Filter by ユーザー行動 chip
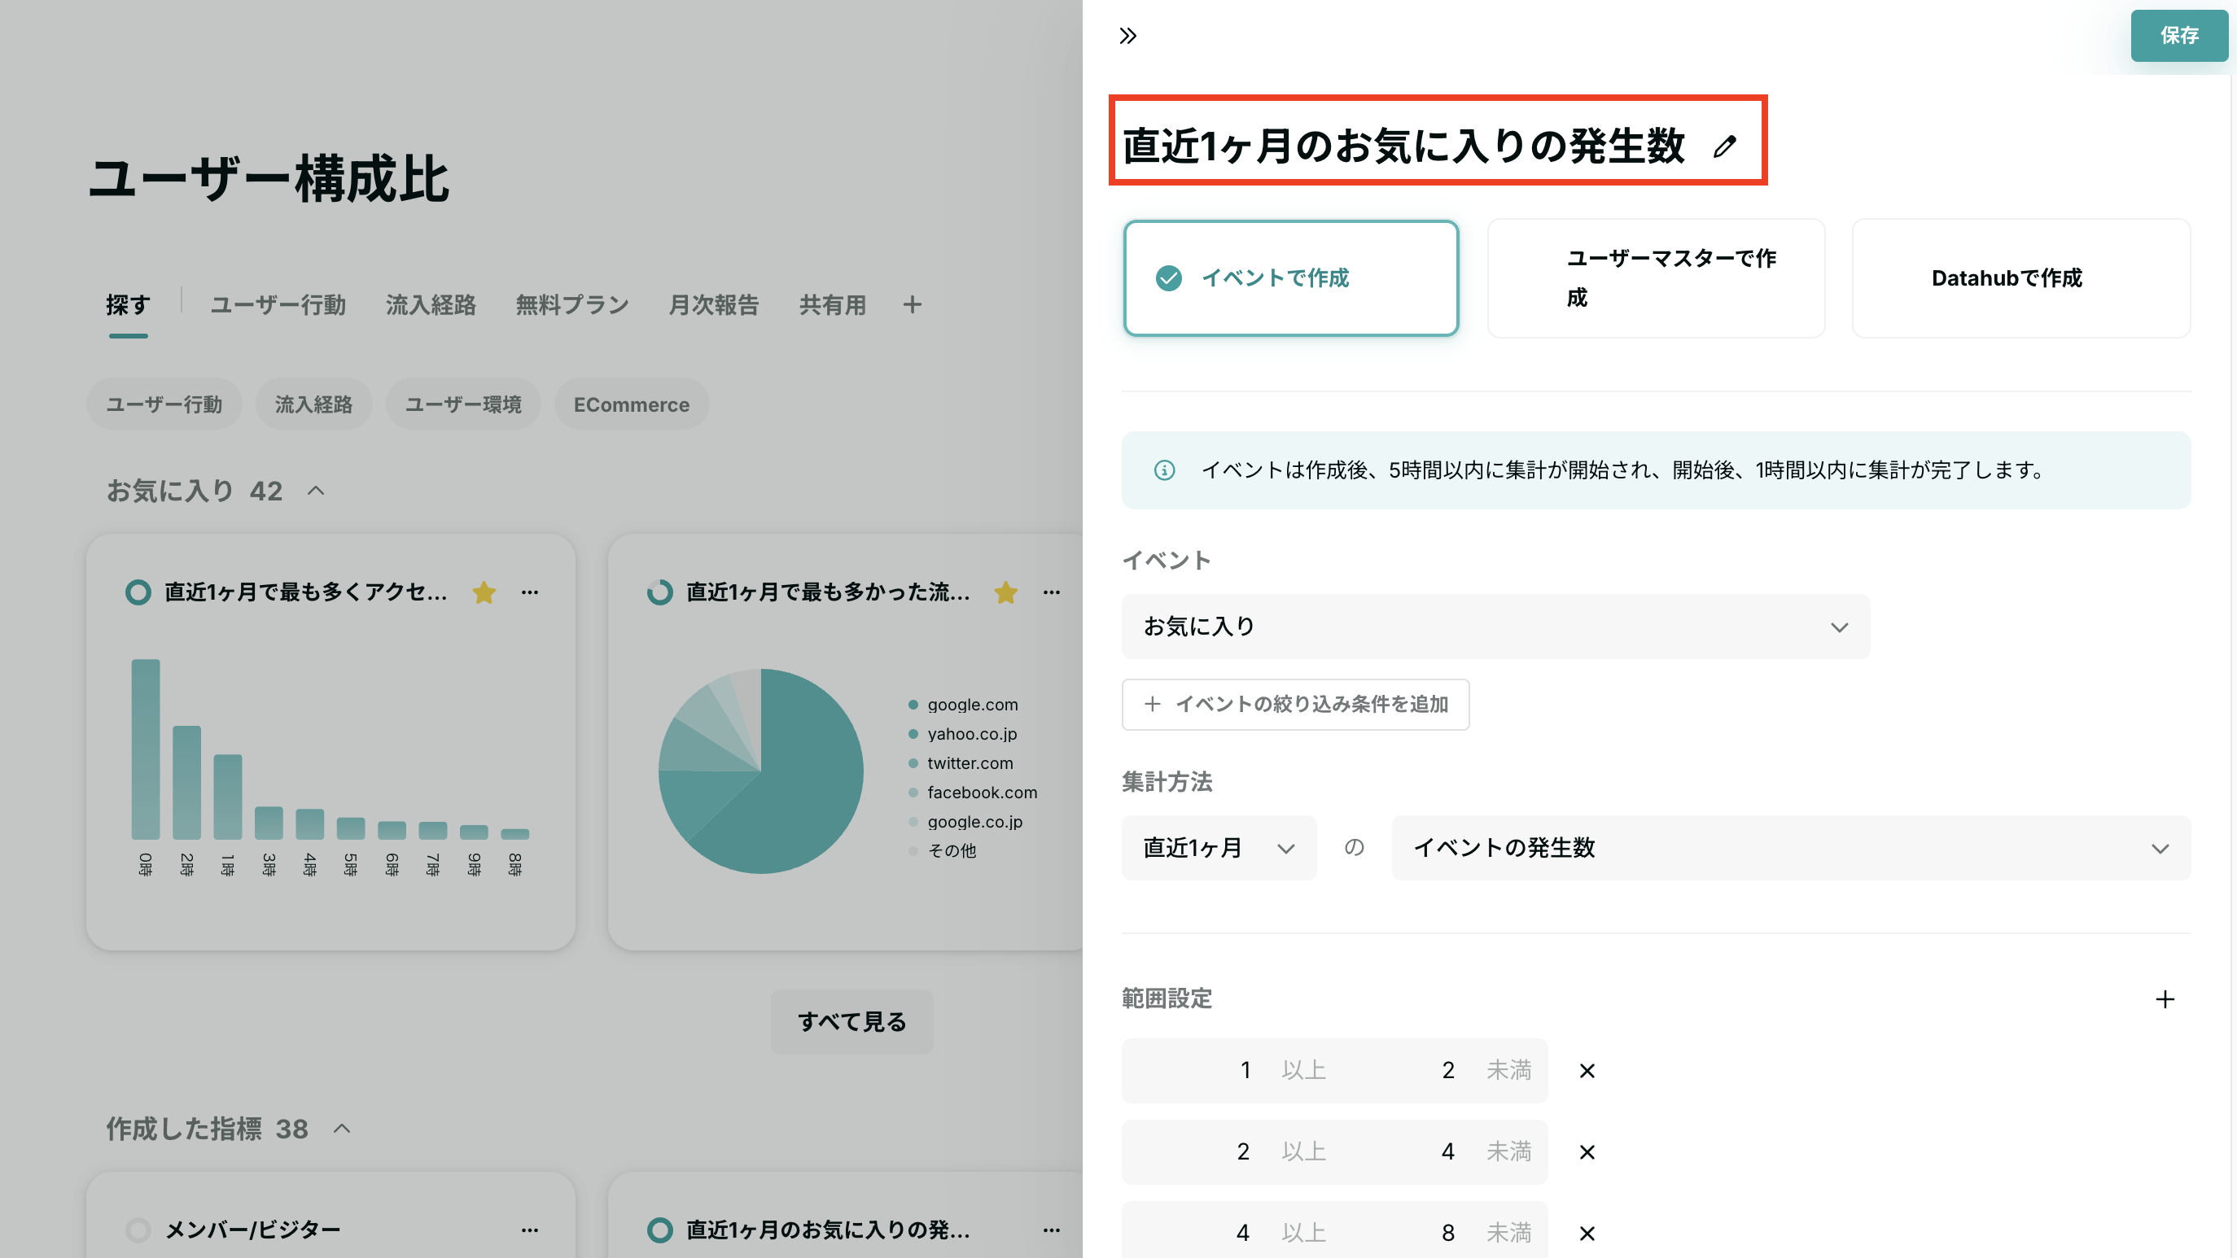This screenshot has width=2237, height=1258. click(164, 404)
